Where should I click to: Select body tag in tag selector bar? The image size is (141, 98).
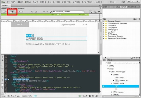coord(3,96)
